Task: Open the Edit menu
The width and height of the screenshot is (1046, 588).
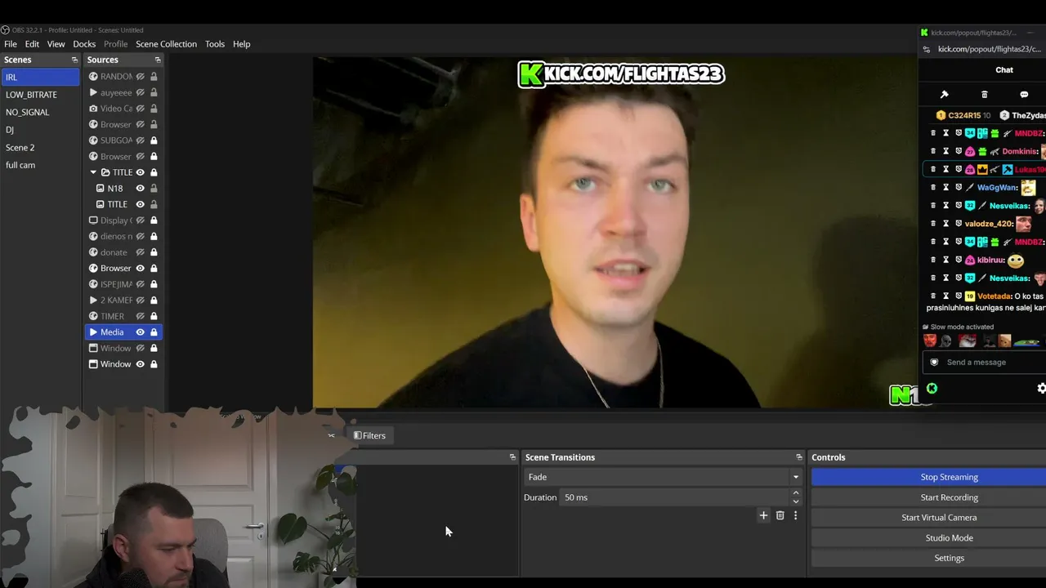Action: point(32,44)
